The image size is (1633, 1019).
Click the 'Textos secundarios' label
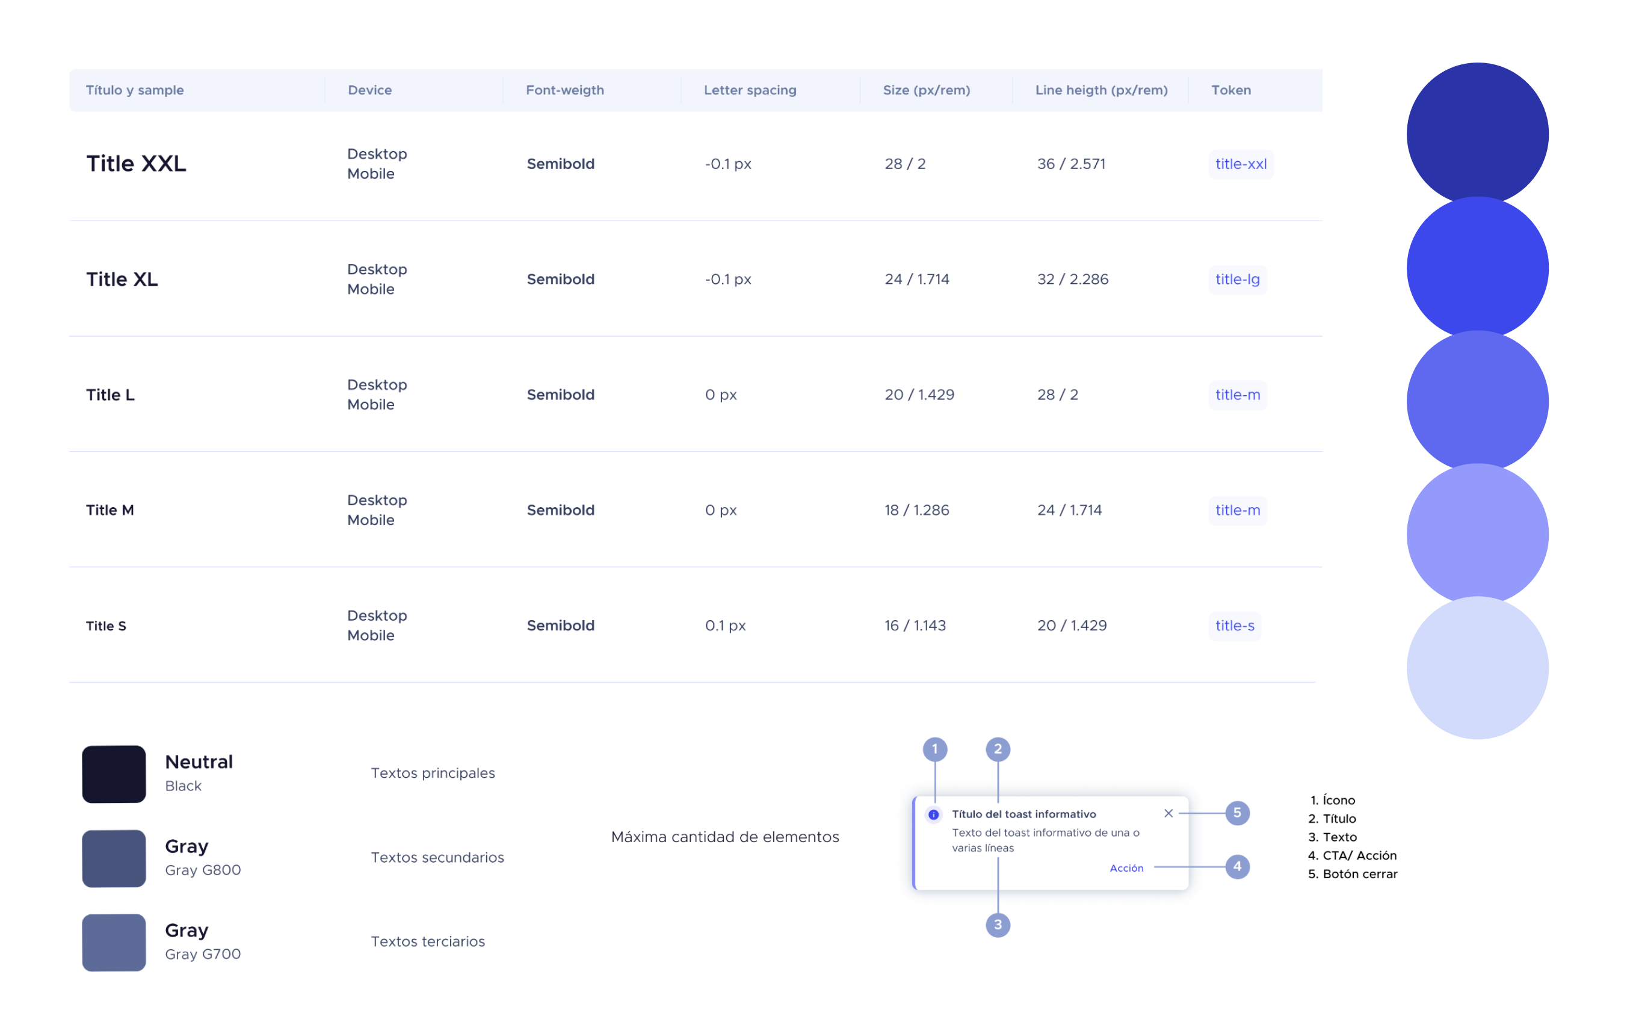[437, 857]
